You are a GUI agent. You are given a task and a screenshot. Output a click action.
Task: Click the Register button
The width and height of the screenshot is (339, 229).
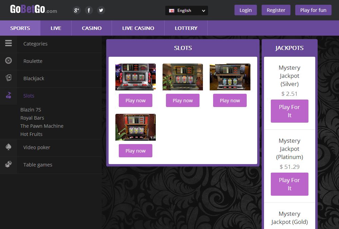[x=276, y=10]
